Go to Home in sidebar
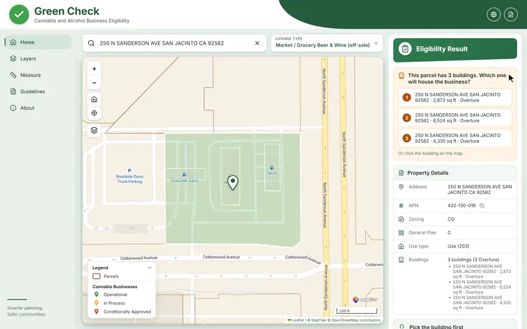The width and height of the screenshot is (527, 329). 38,42
